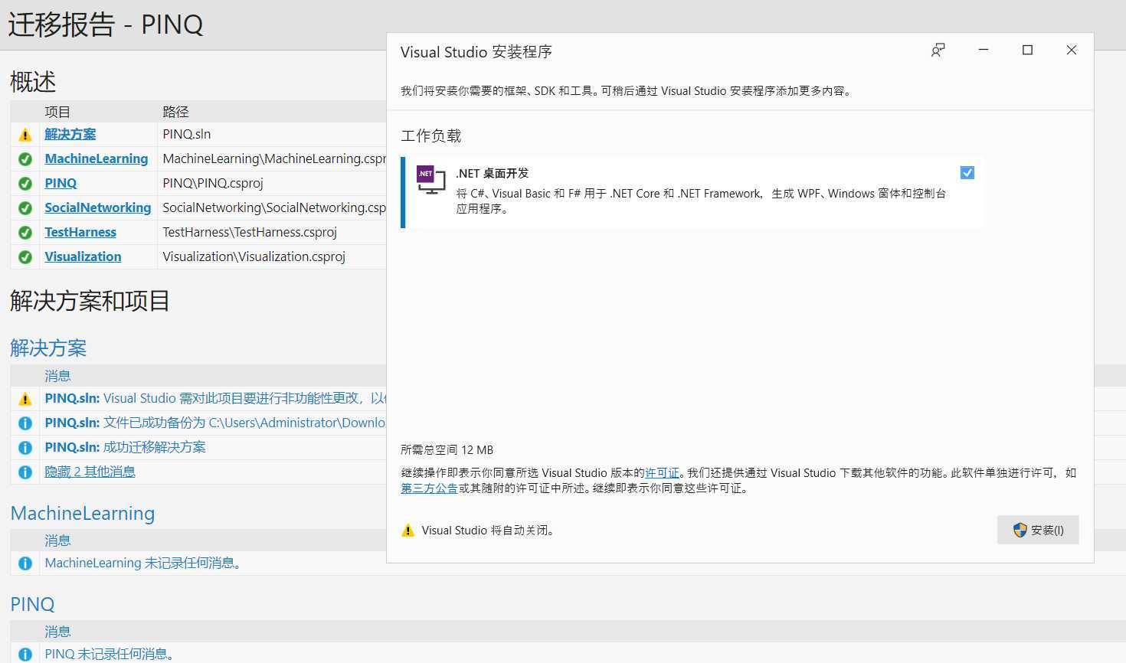The height and width of the screenshot is (663, 1126).
Task: Click the 工作负载 heading in installer
Action: (x=430, y=136)
